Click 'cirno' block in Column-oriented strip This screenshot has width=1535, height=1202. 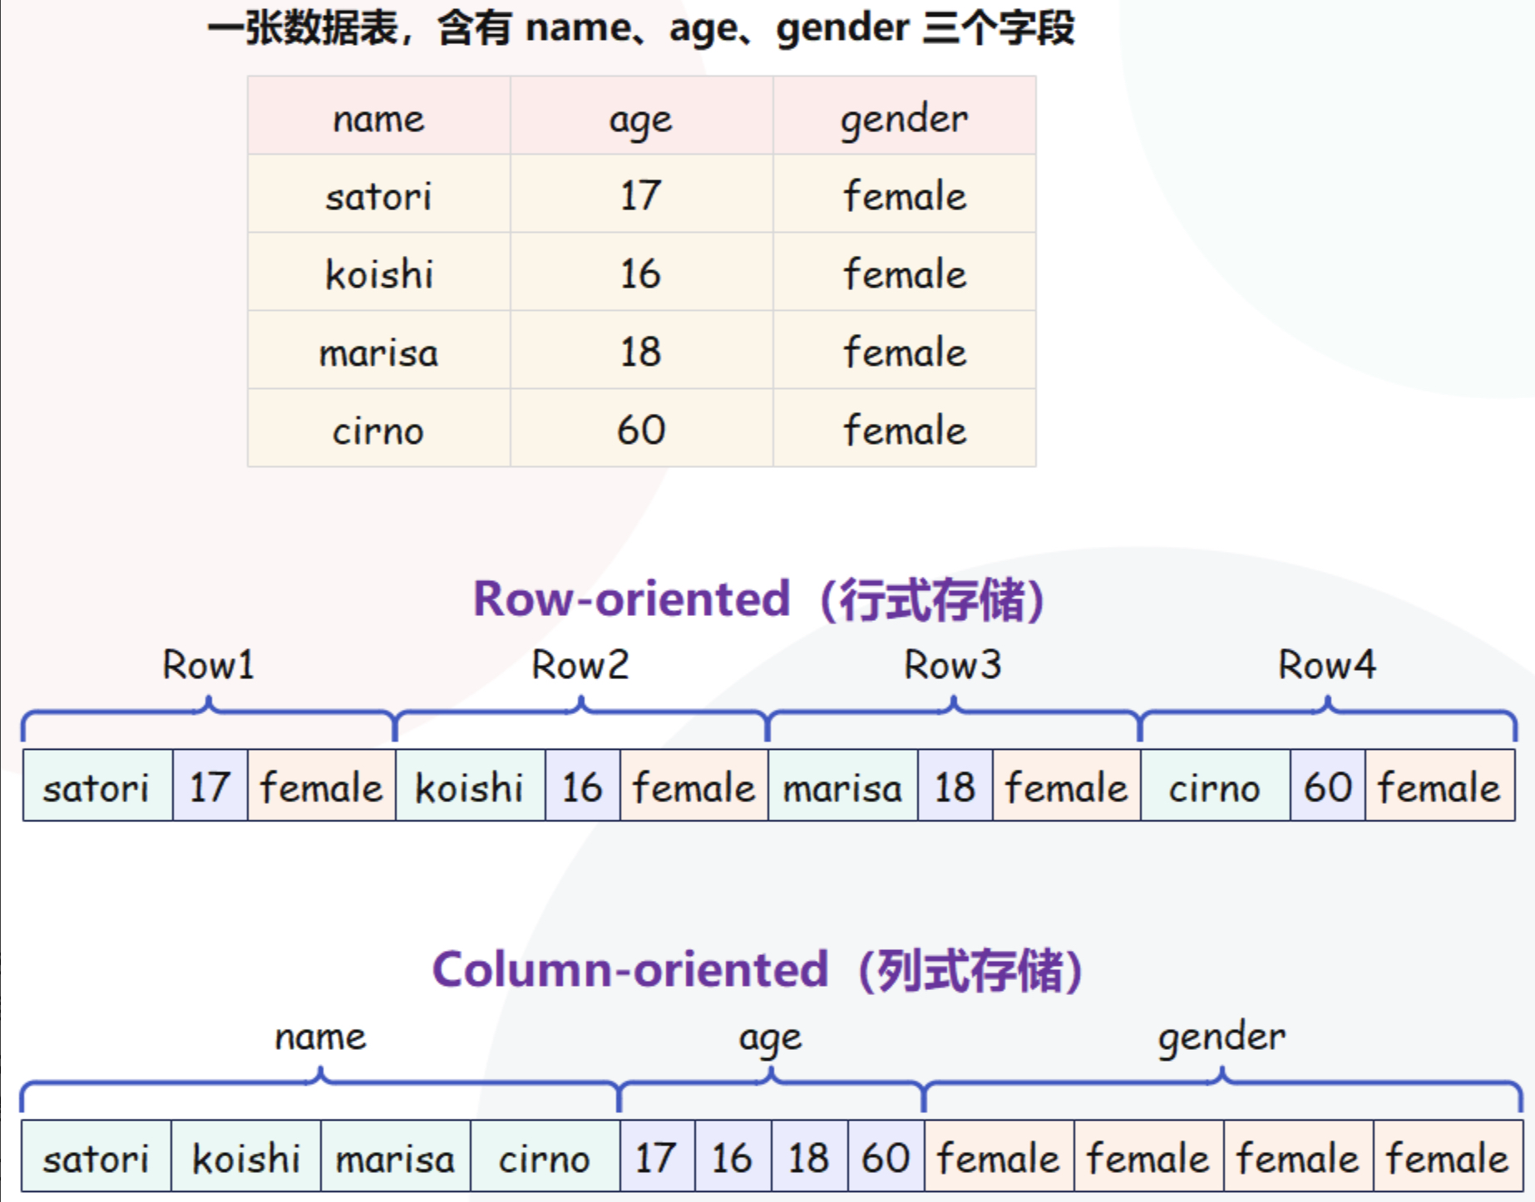[x=545, y=1156]
